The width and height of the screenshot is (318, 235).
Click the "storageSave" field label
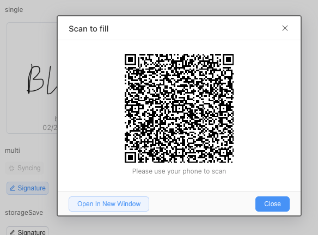24,213
